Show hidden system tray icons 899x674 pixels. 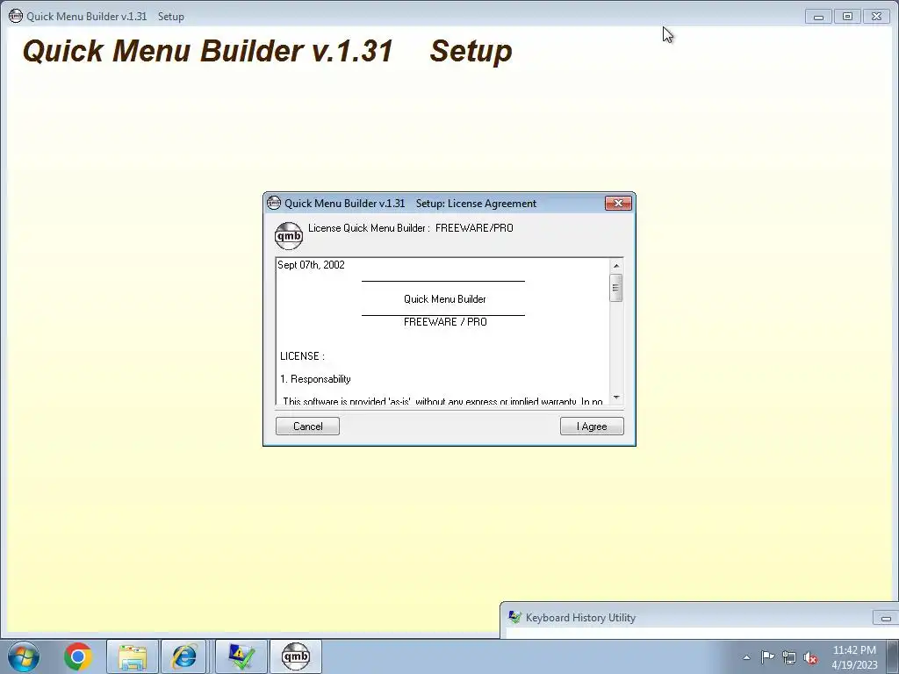point(746,657)
